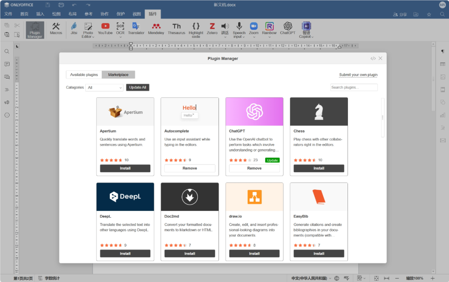Click the Update All button
Image resolution: width=449 pixels, height=282 pixels.
(138, 88)
